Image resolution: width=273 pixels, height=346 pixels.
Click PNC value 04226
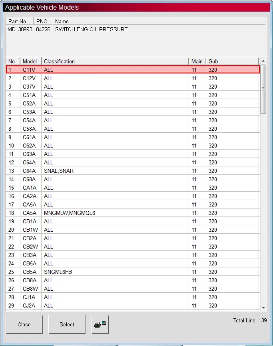pos(43,29)
